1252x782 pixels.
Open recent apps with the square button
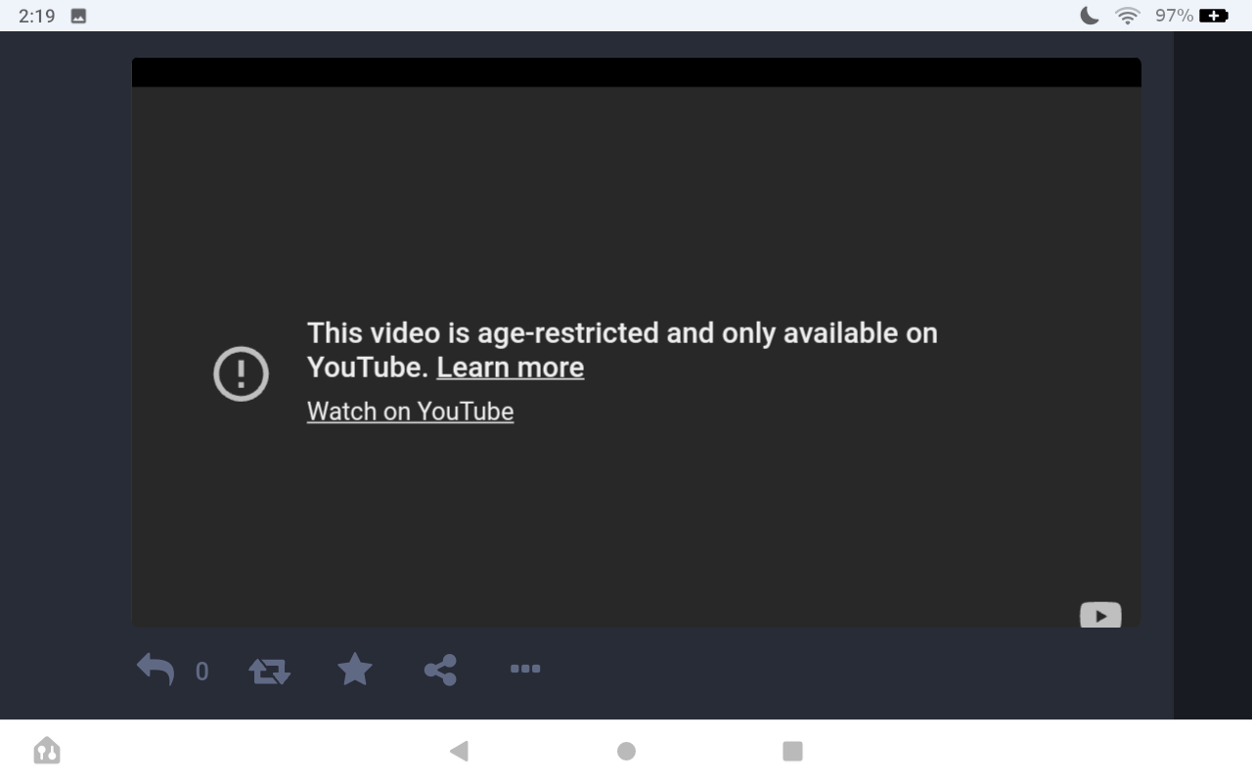tap(792, 751)
